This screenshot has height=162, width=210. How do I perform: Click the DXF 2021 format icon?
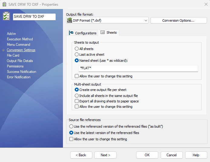point(70,20)
